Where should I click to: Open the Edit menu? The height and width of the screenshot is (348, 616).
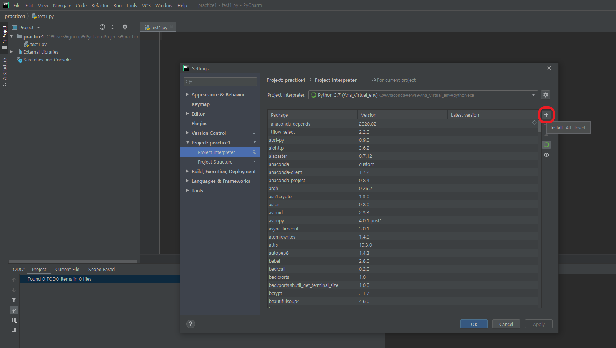(x=29, y=5)
